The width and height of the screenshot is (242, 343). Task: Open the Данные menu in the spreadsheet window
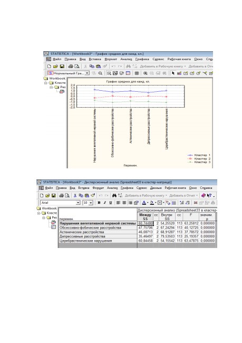point(156,188)
